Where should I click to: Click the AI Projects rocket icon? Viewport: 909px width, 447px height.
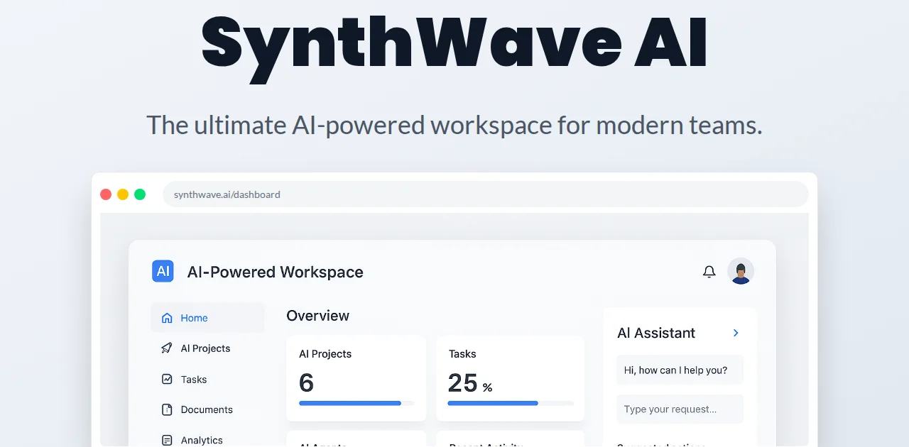pyautogui.click(x=167, y=348)
